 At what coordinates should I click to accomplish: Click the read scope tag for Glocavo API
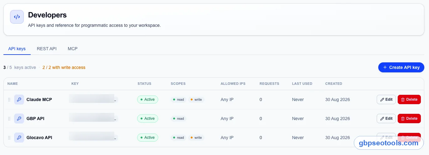[x=178, y=138]
